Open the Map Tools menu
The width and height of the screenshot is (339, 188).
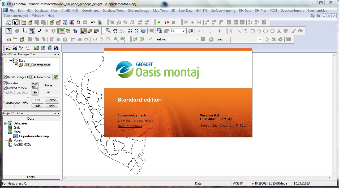coord(160,11)
